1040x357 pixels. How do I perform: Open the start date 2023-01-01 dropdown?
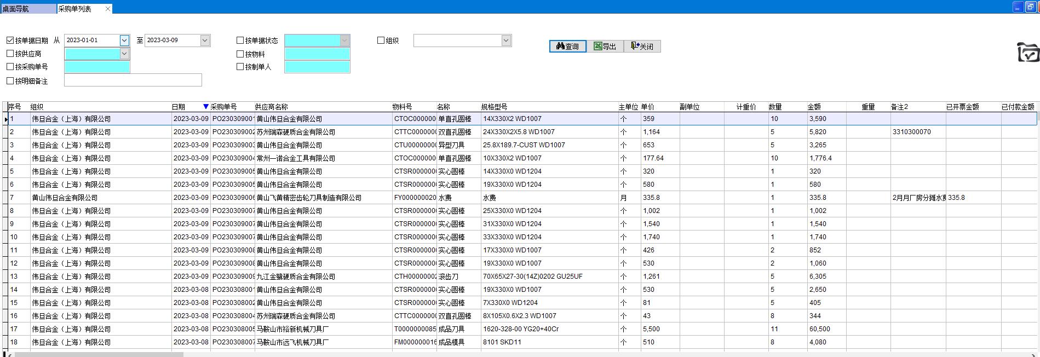124,41
